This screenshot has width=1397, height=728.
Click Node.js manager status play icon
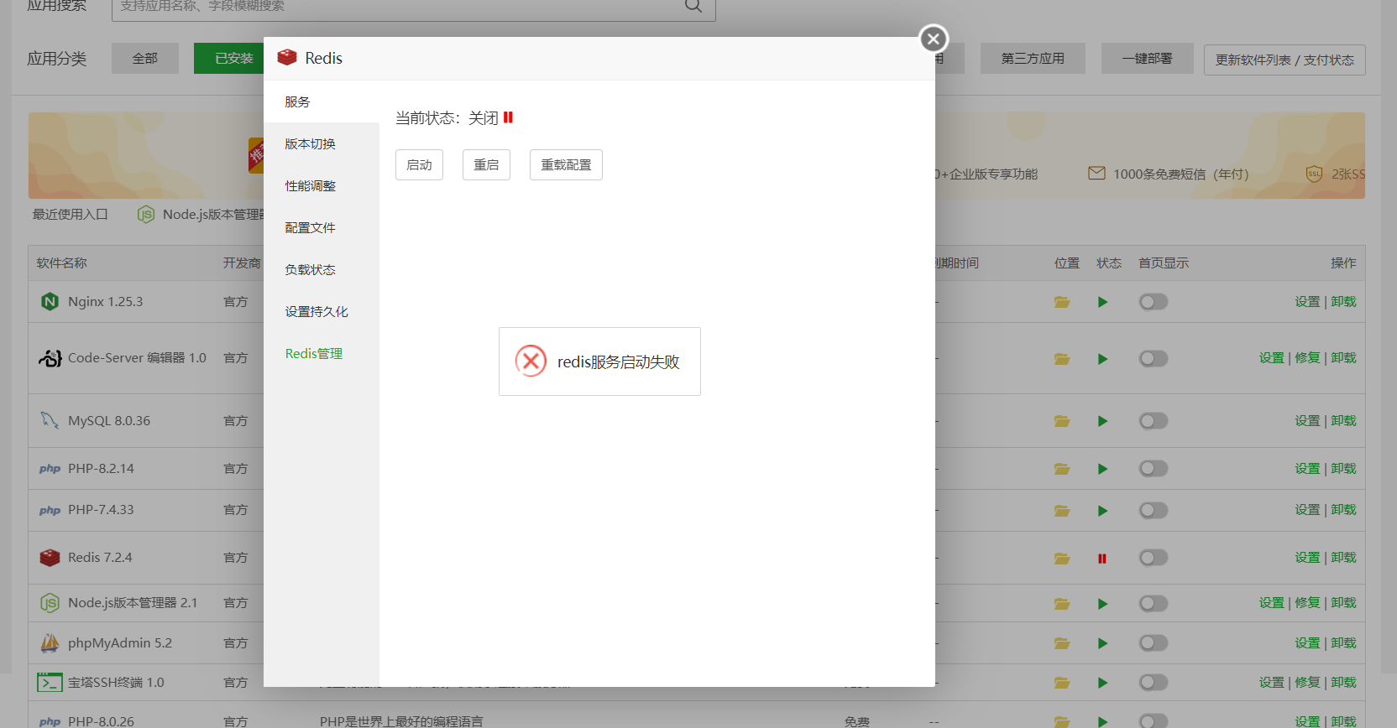[x=1102, y=604]
